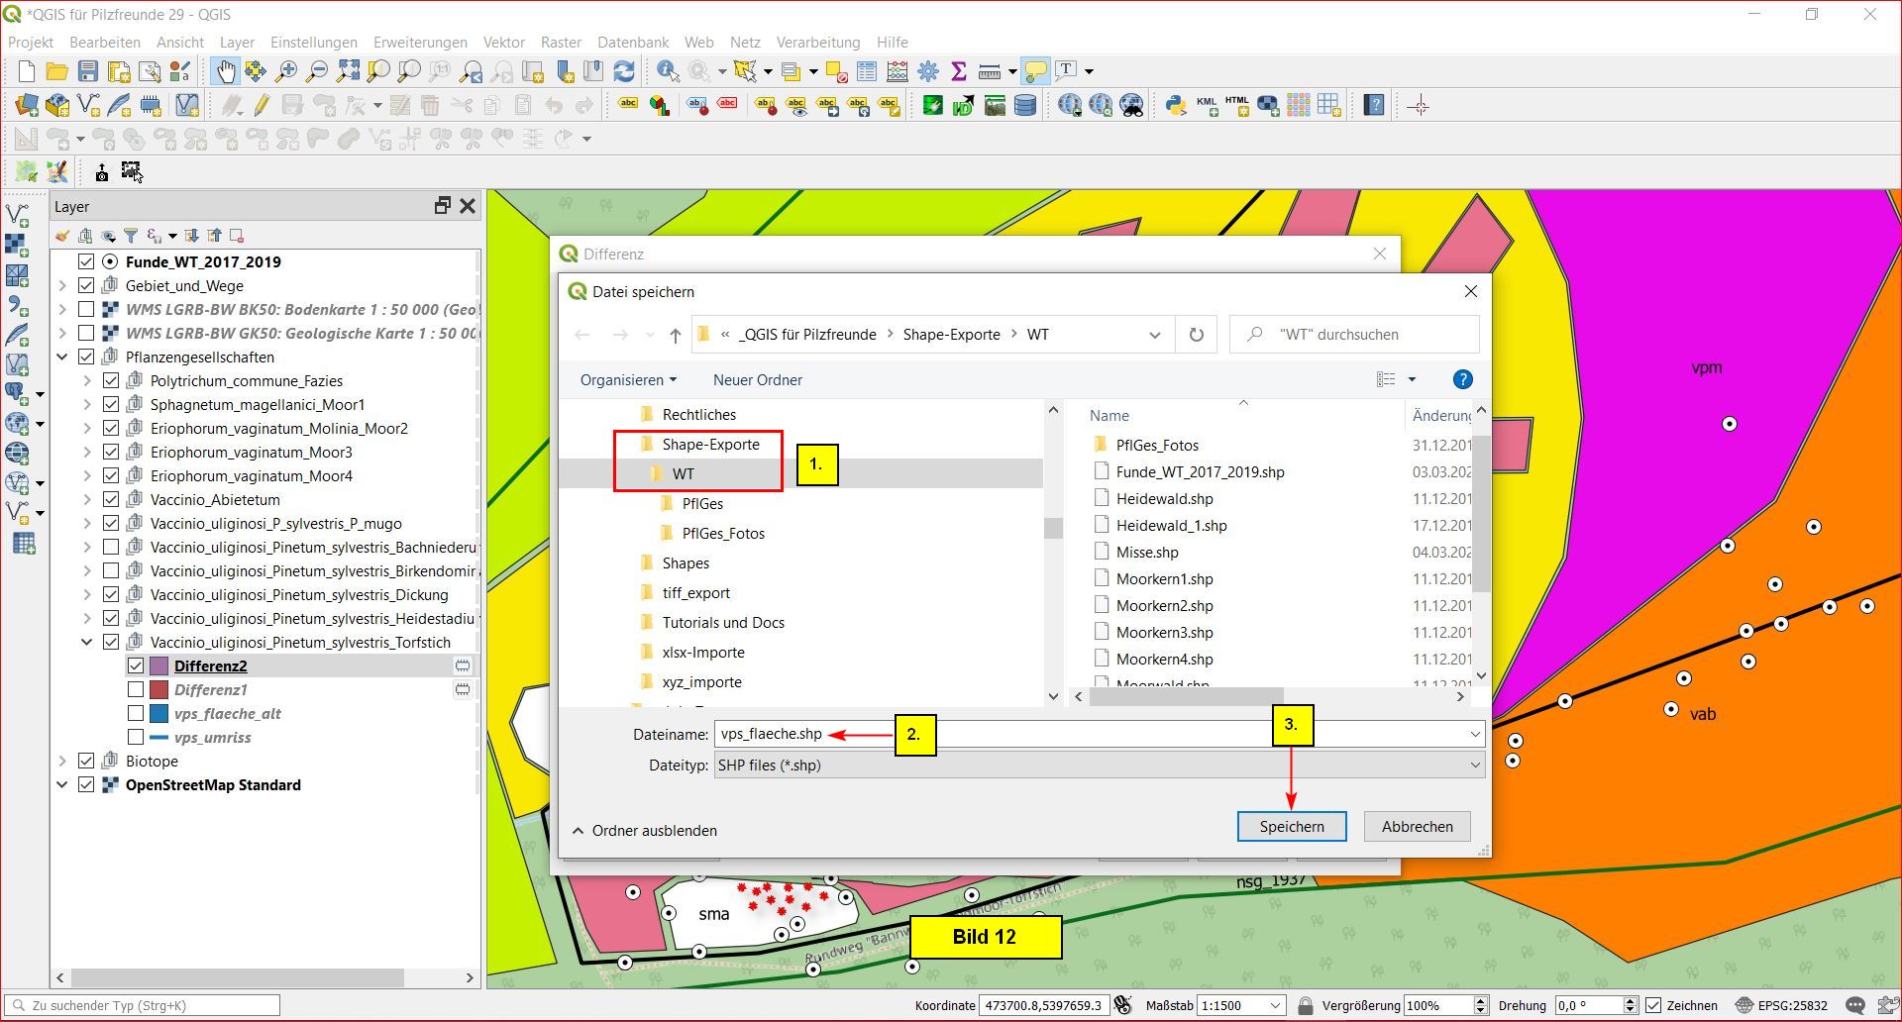Open the Python console icon

pyautogui.click(x=1175, y=105)
